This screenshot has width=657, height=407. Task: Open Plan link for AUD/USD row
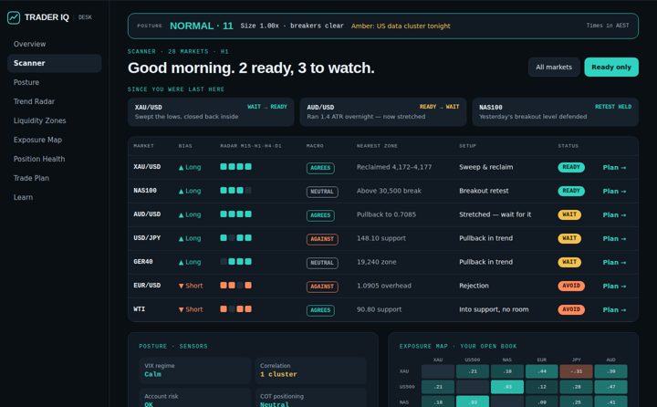coord(614,215)
